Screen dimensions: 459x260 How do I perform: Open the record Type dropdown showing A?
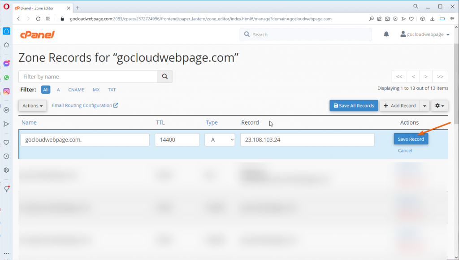[x=219, y=139]
